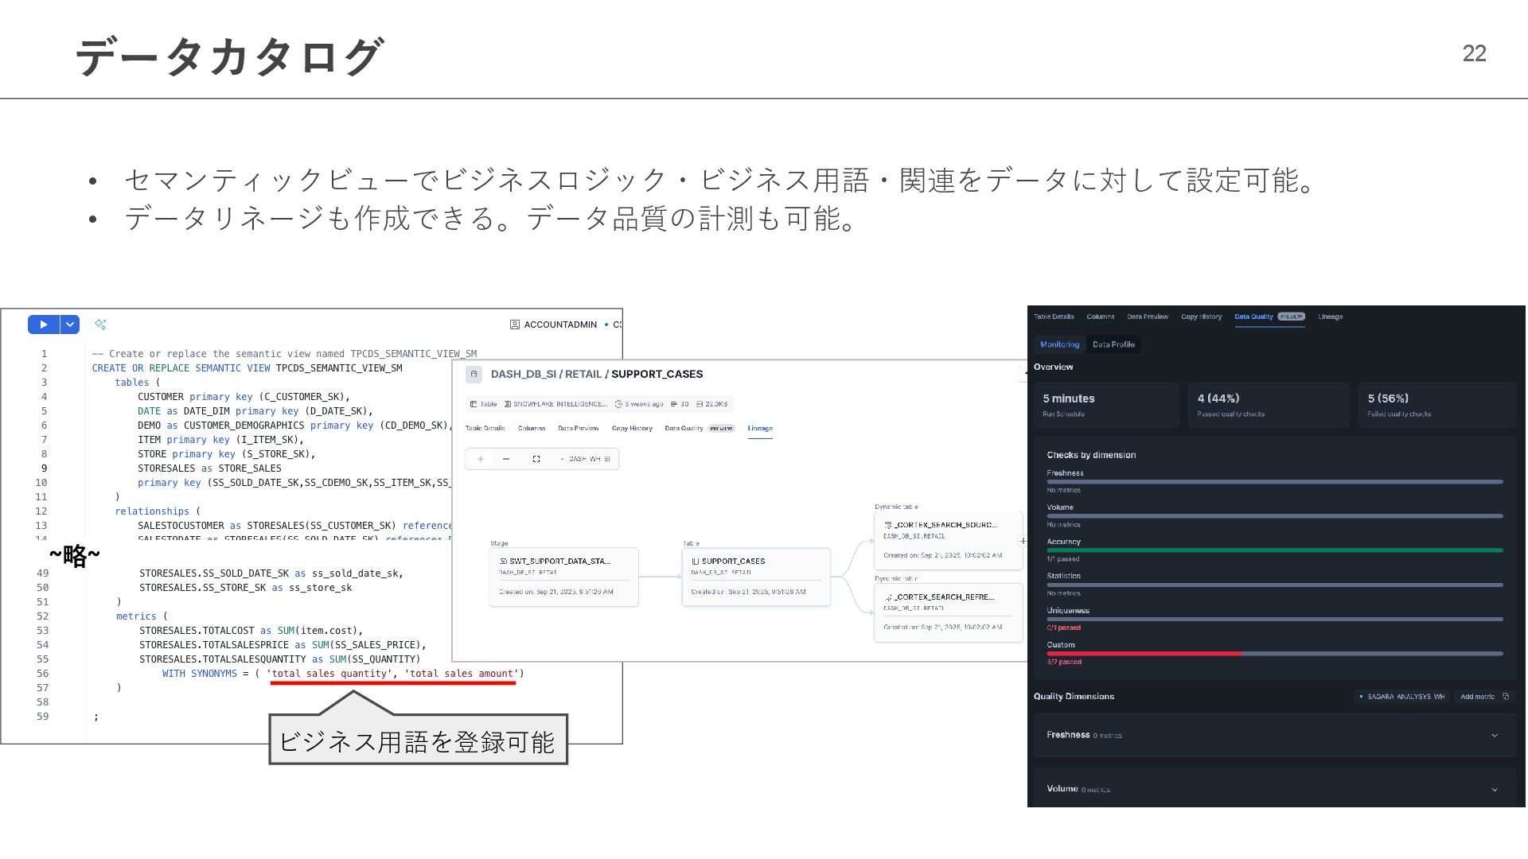1528x859 pixels.
Task: Switch to the Data Profile toggle
Action: click(1113, 344)
